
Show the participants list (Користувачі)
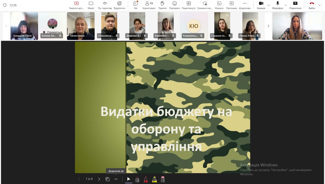[149, 5]
